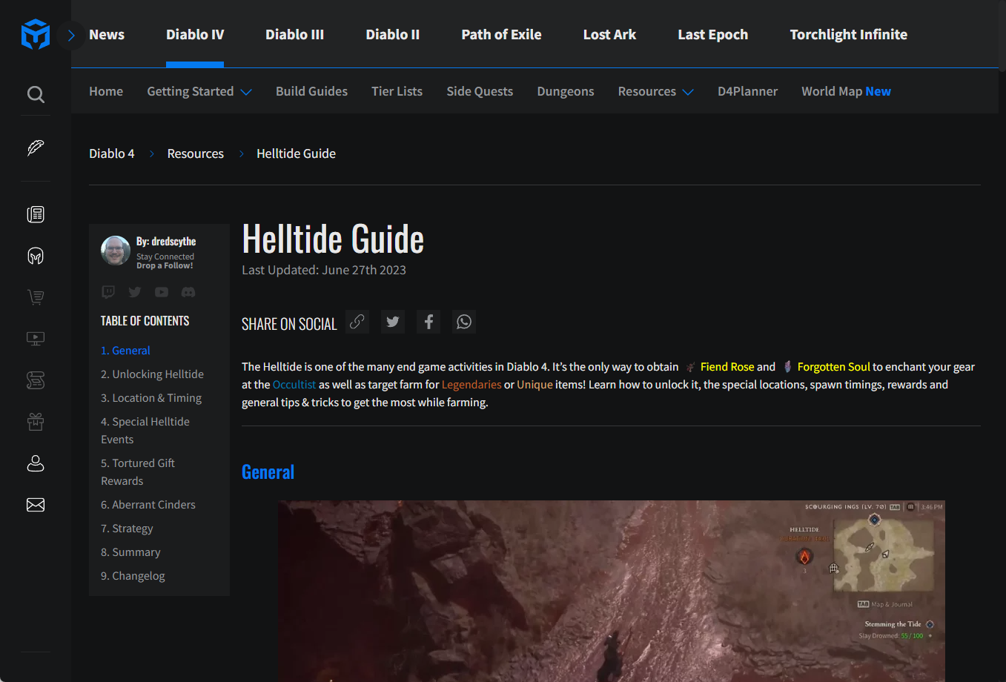Jump to 5. Tortured Gift Rewards
The image size is (1006, 682).
[138, 472]
